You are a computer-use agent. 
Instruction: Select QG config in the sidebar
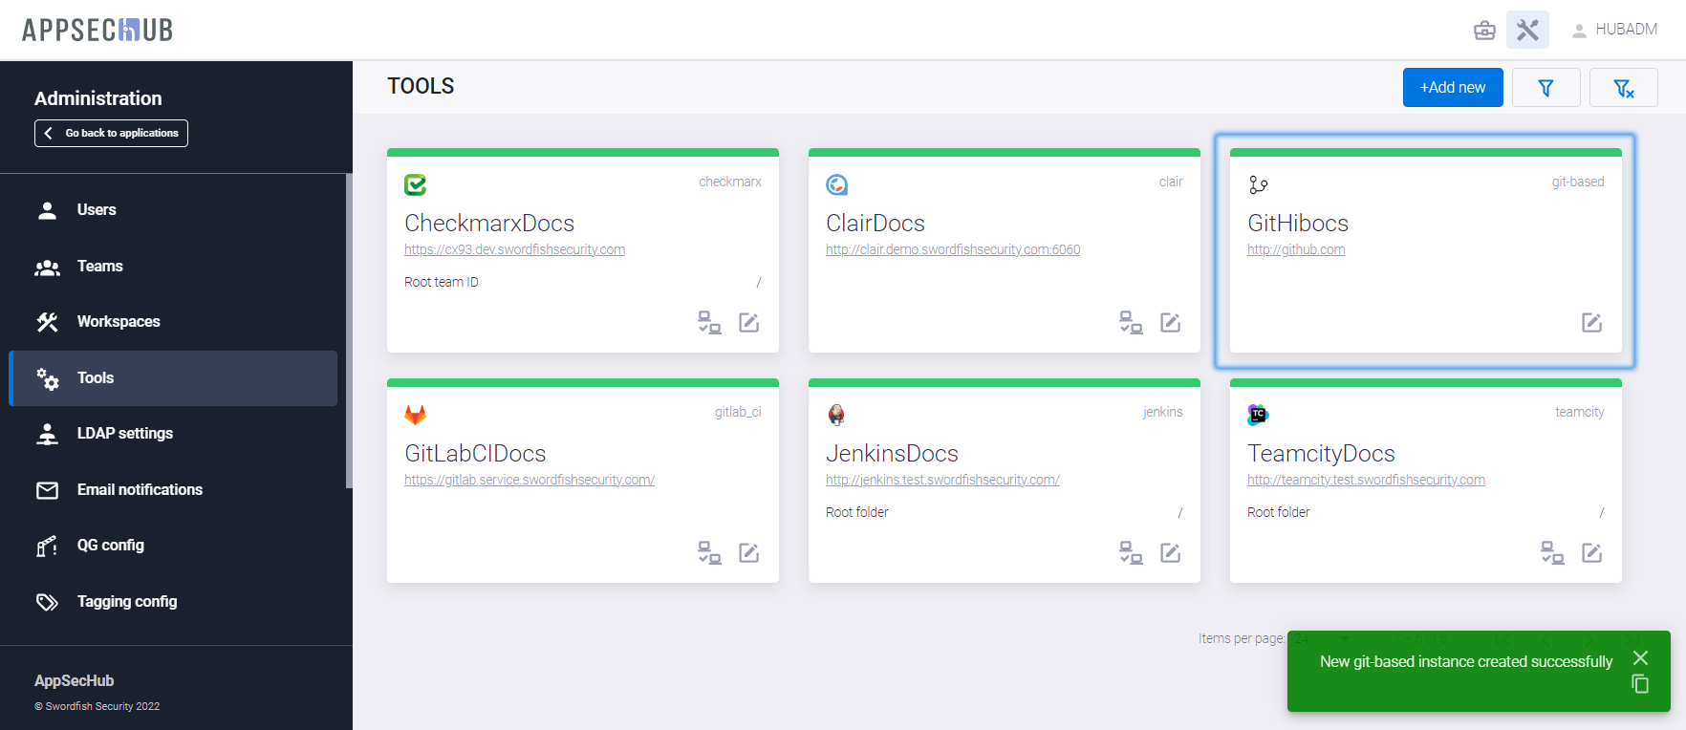click(110, 546)
